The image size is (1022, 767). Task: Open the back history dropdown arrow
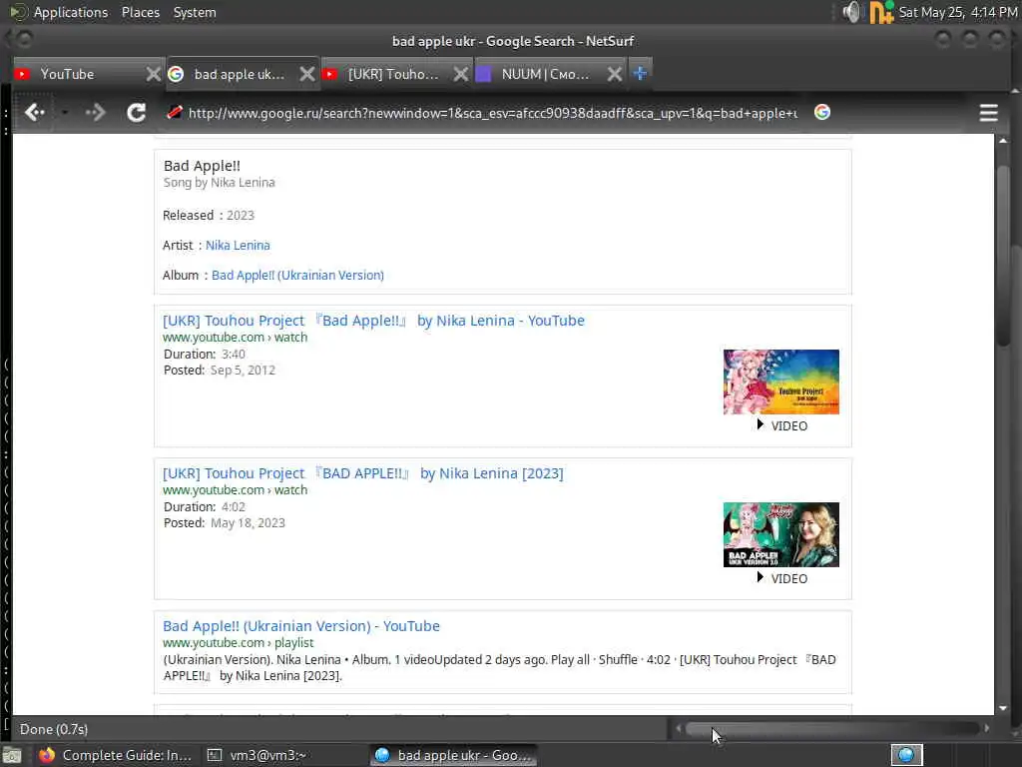point(65,113)
